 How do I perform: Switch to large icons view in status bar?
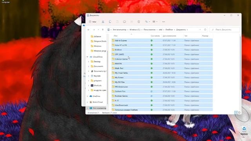point(240,112)
